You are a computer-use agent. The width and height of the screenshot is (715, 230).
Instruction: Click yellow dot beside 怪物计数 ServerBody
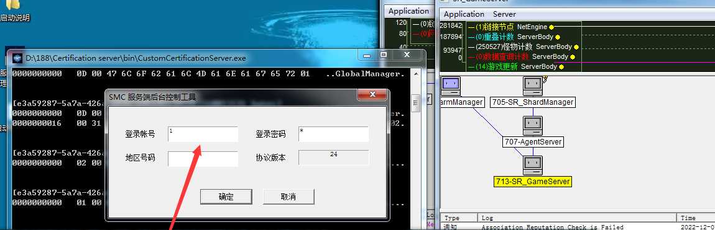point(576,47)
